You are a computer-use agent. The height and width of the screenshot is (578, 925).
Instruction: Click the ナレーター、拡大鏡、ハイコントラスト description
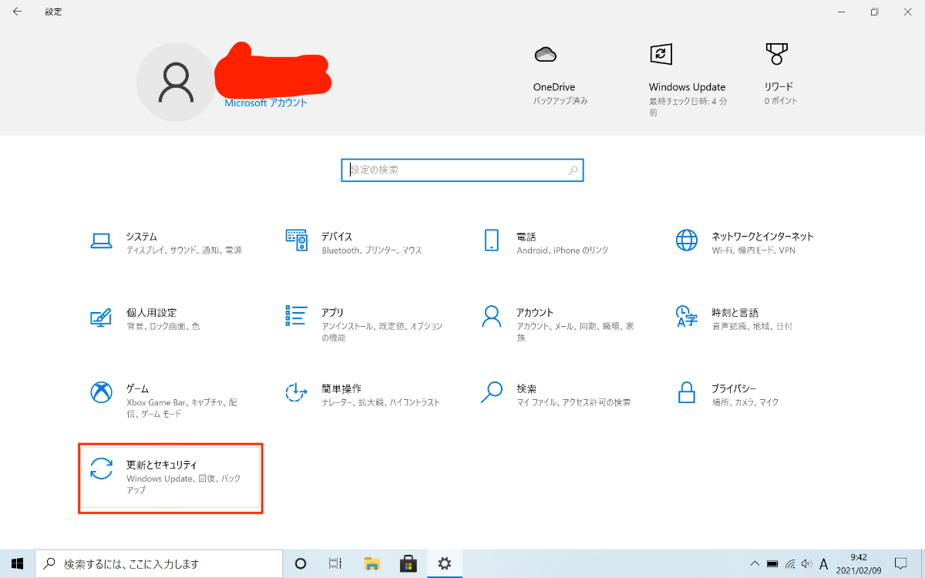(x=381, y=403)
